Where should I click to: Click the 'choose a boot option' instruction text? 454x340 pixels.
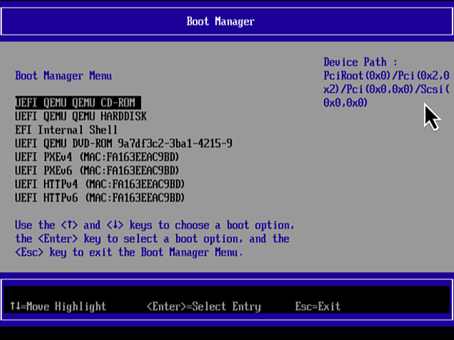(234, 225)
